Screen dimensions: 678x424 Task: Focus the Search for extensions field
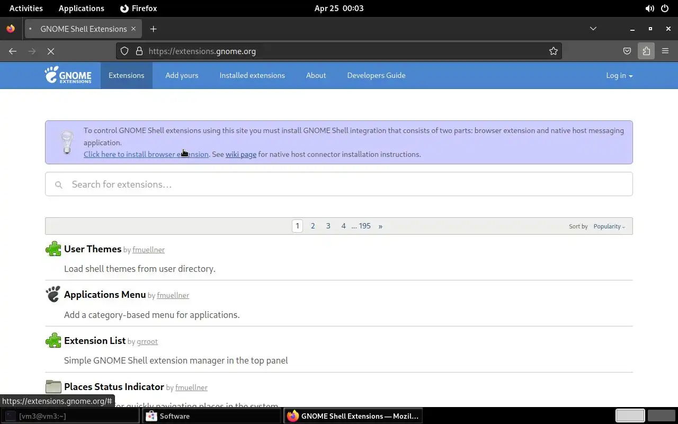tap(339, 184)
